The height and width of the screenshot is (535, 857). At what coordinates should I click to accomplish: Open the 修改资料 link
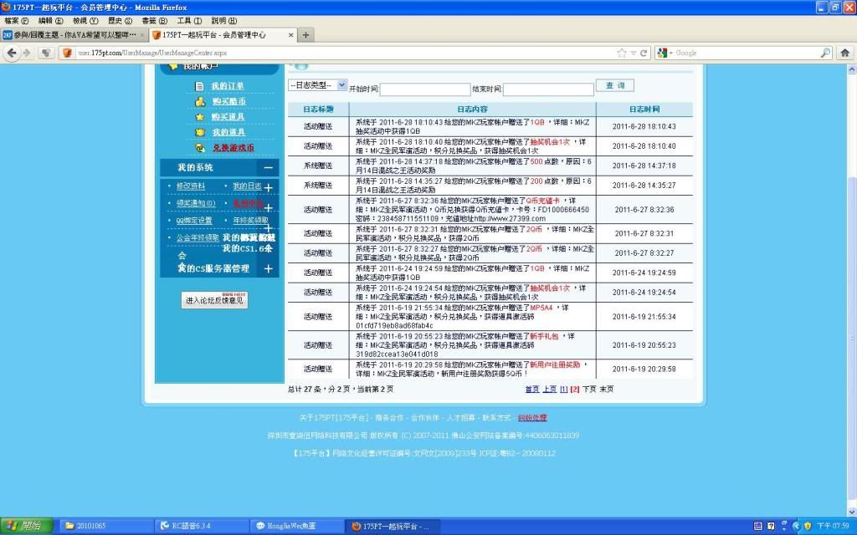click(191, 186)
